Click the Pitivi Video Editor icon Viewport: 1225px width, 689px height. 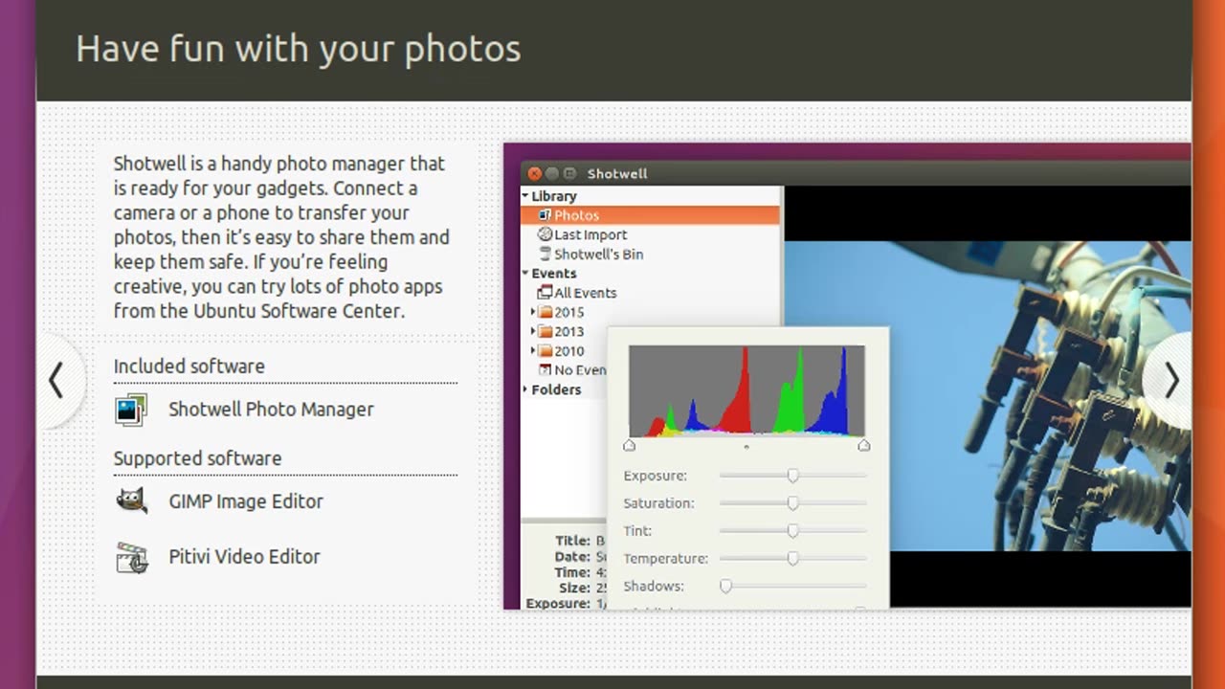(x=131, y=557)
